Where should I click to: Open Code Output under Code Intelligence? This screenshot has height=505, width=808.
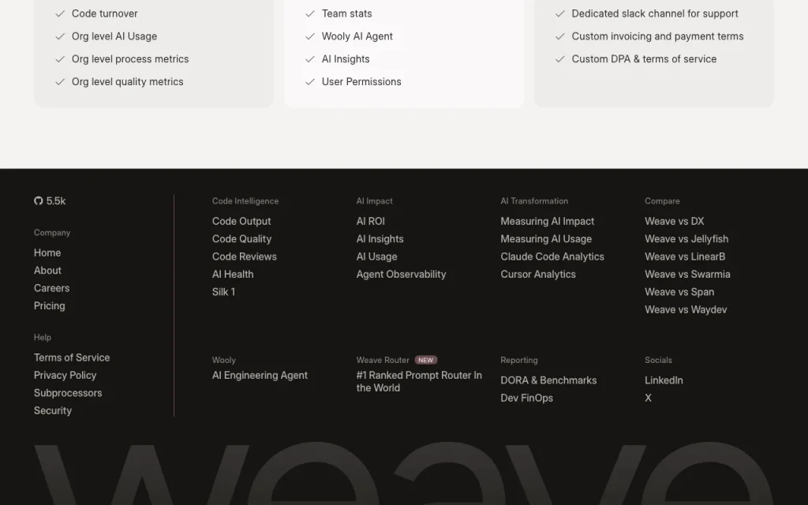click(x=241, y=222)
